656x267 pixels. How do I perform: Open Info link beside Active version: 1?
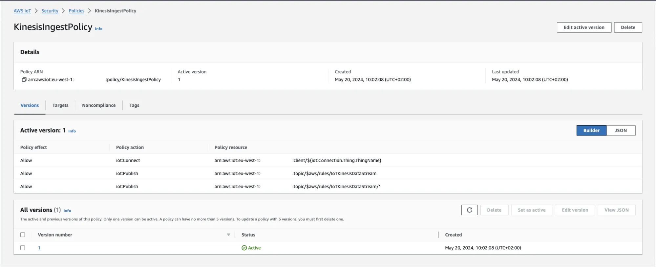point(72,131)
